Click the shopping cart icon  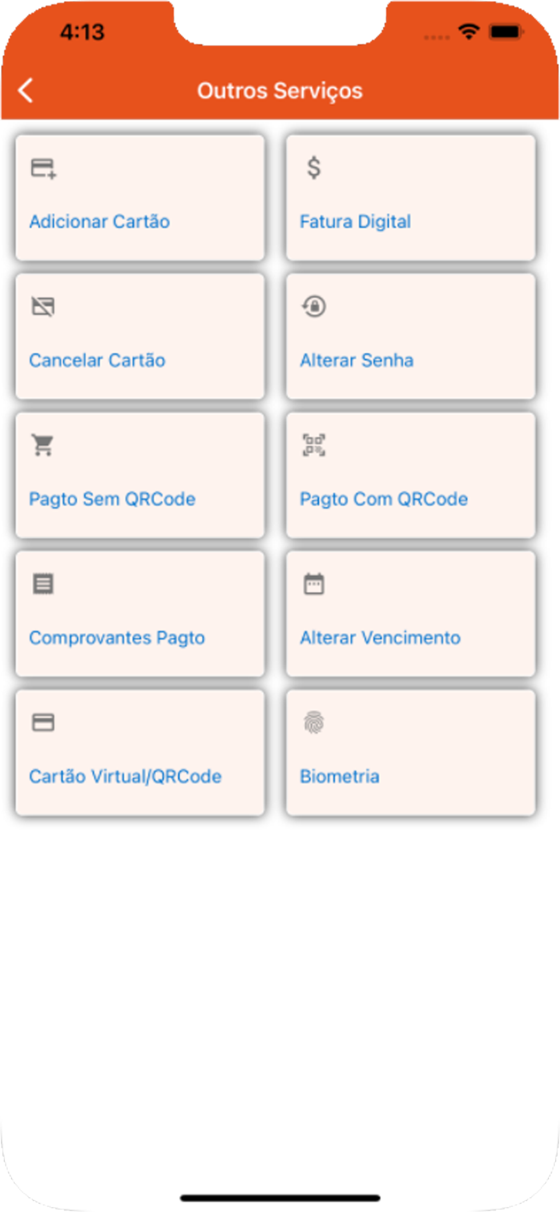[x=43, y=445]
